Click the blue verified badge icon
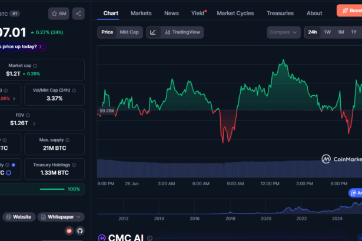 pos(14,165)
